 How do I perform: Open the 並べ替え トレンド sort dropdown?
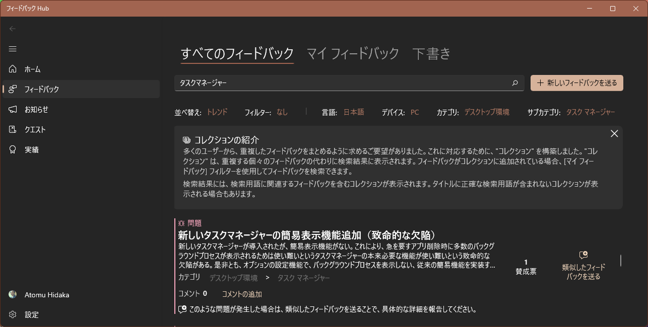pos(217,112)
